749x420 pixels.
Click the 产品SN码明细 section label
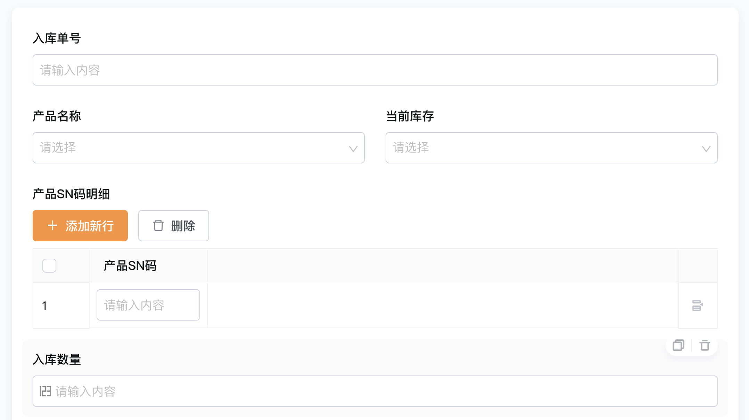point(71,194)
